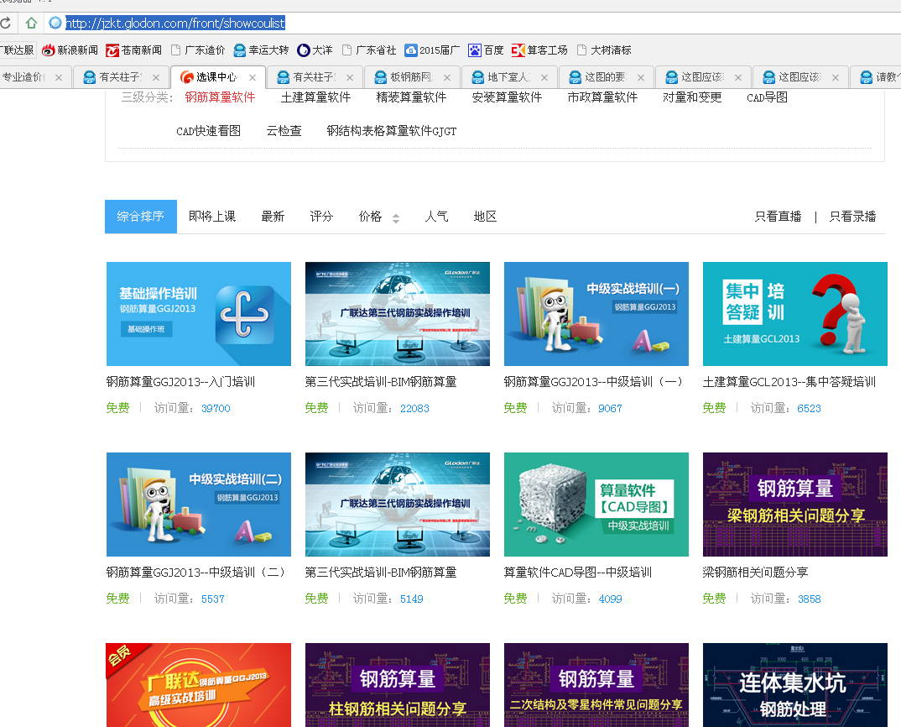Filter to 只看直播 courses
Image resolution: width=901 pixels, height=727 pixels.
[x=778, y=217]
